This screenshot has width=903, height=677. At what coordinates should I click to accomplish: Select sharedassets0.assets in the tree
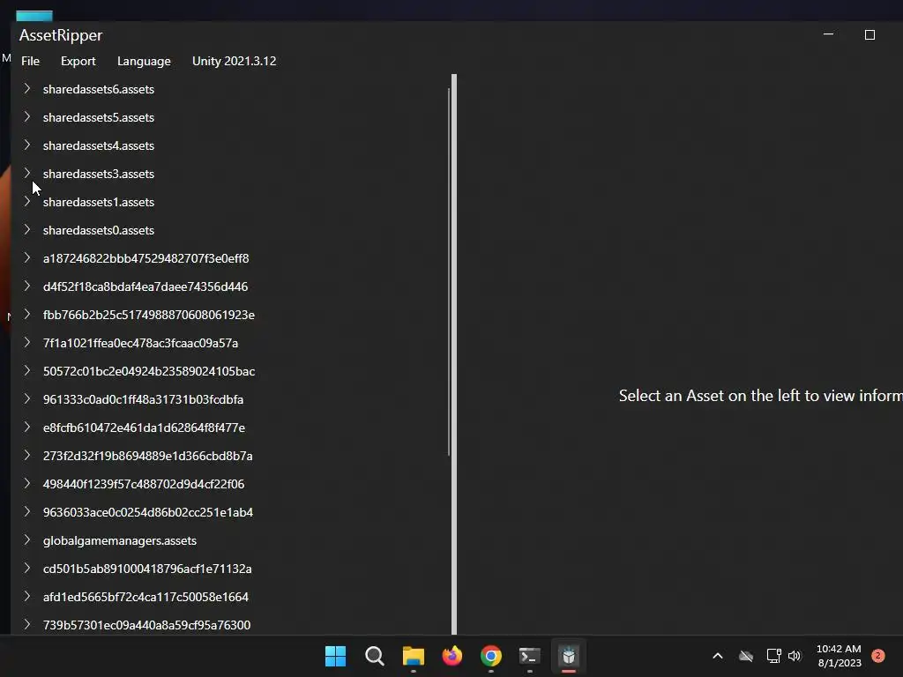[99, 230]
